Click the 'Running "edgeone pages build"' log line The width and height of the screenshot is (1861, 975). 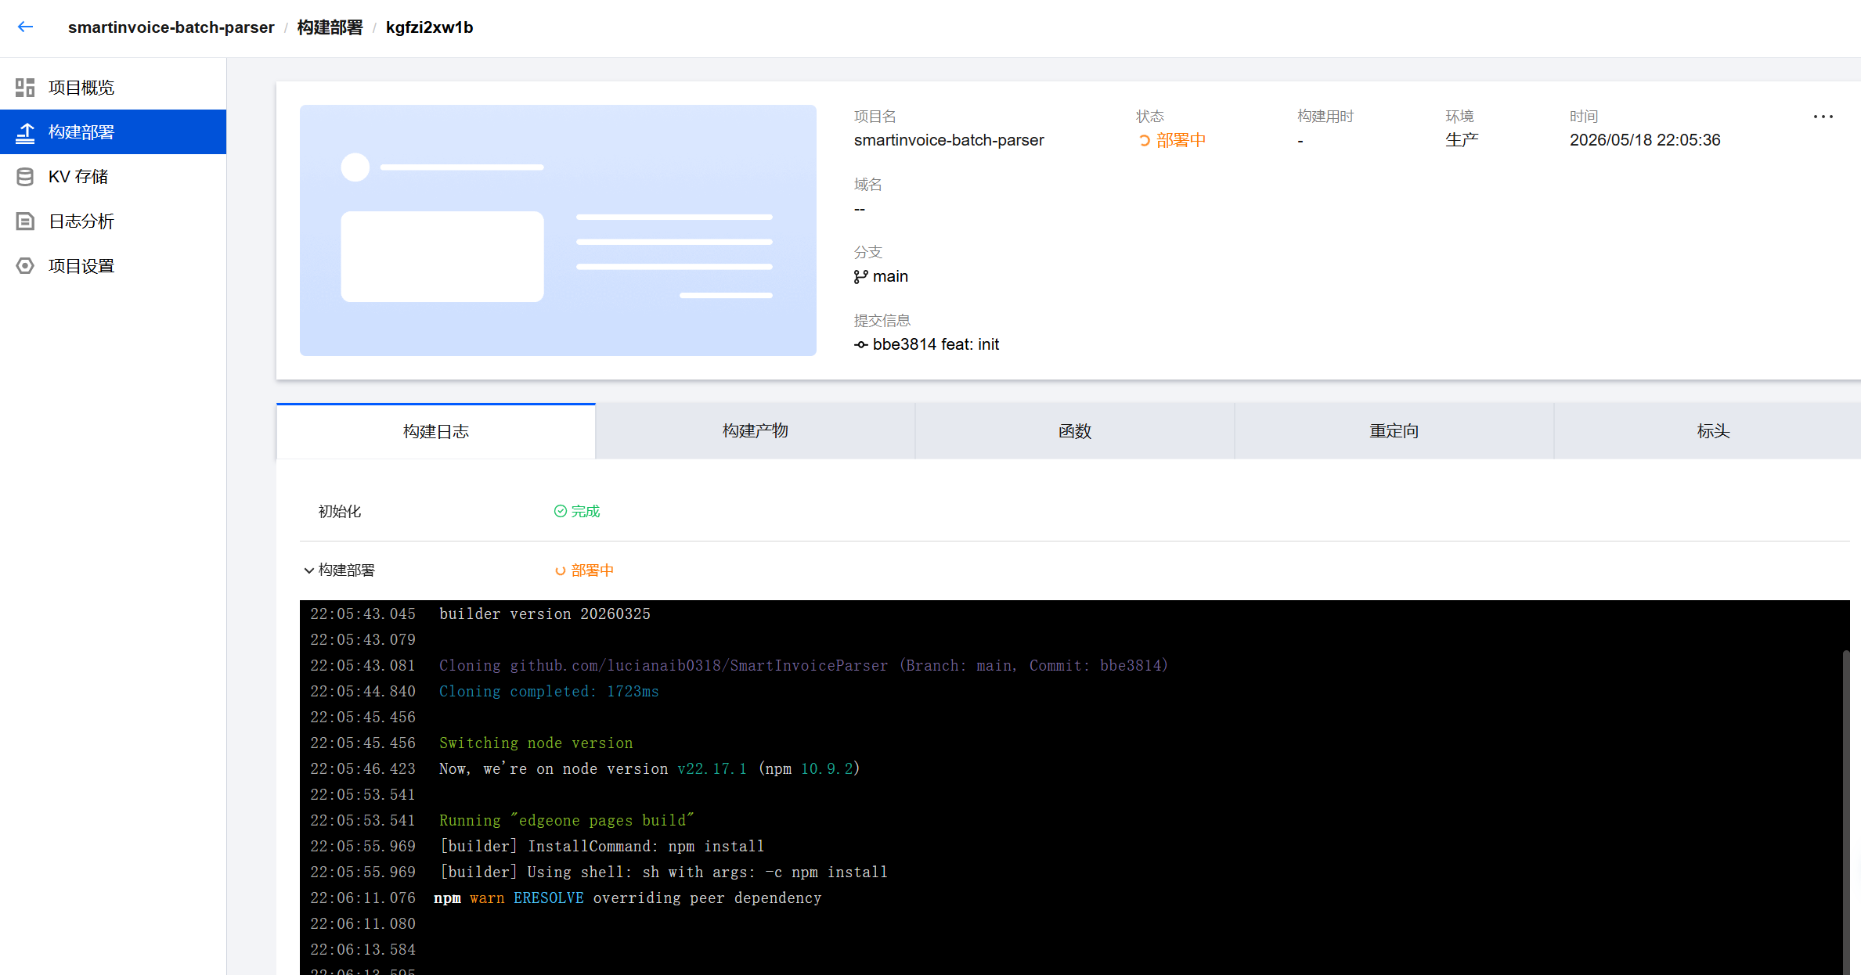coord(567,821)
